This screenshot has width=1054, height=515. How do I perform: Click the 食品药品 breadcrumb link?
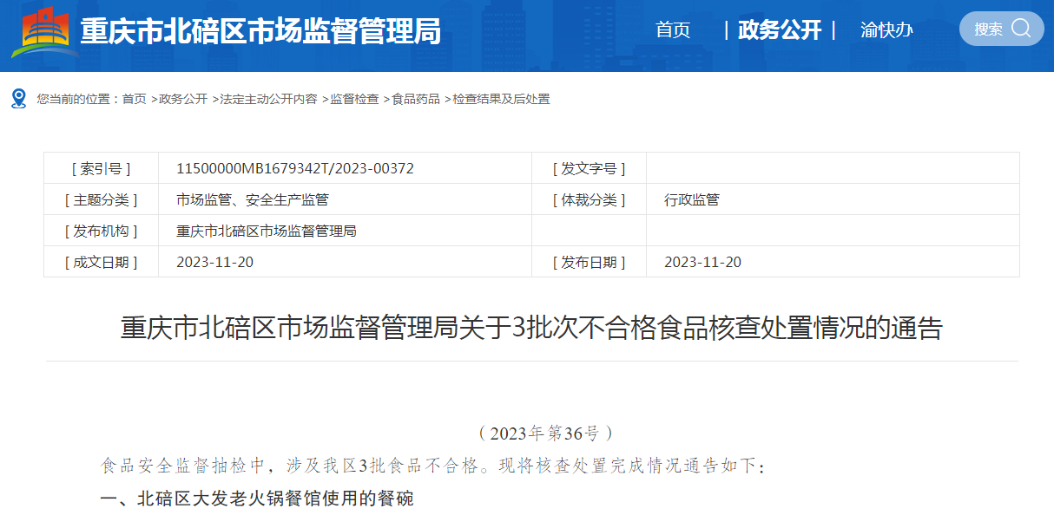click(x=416, y=99)
